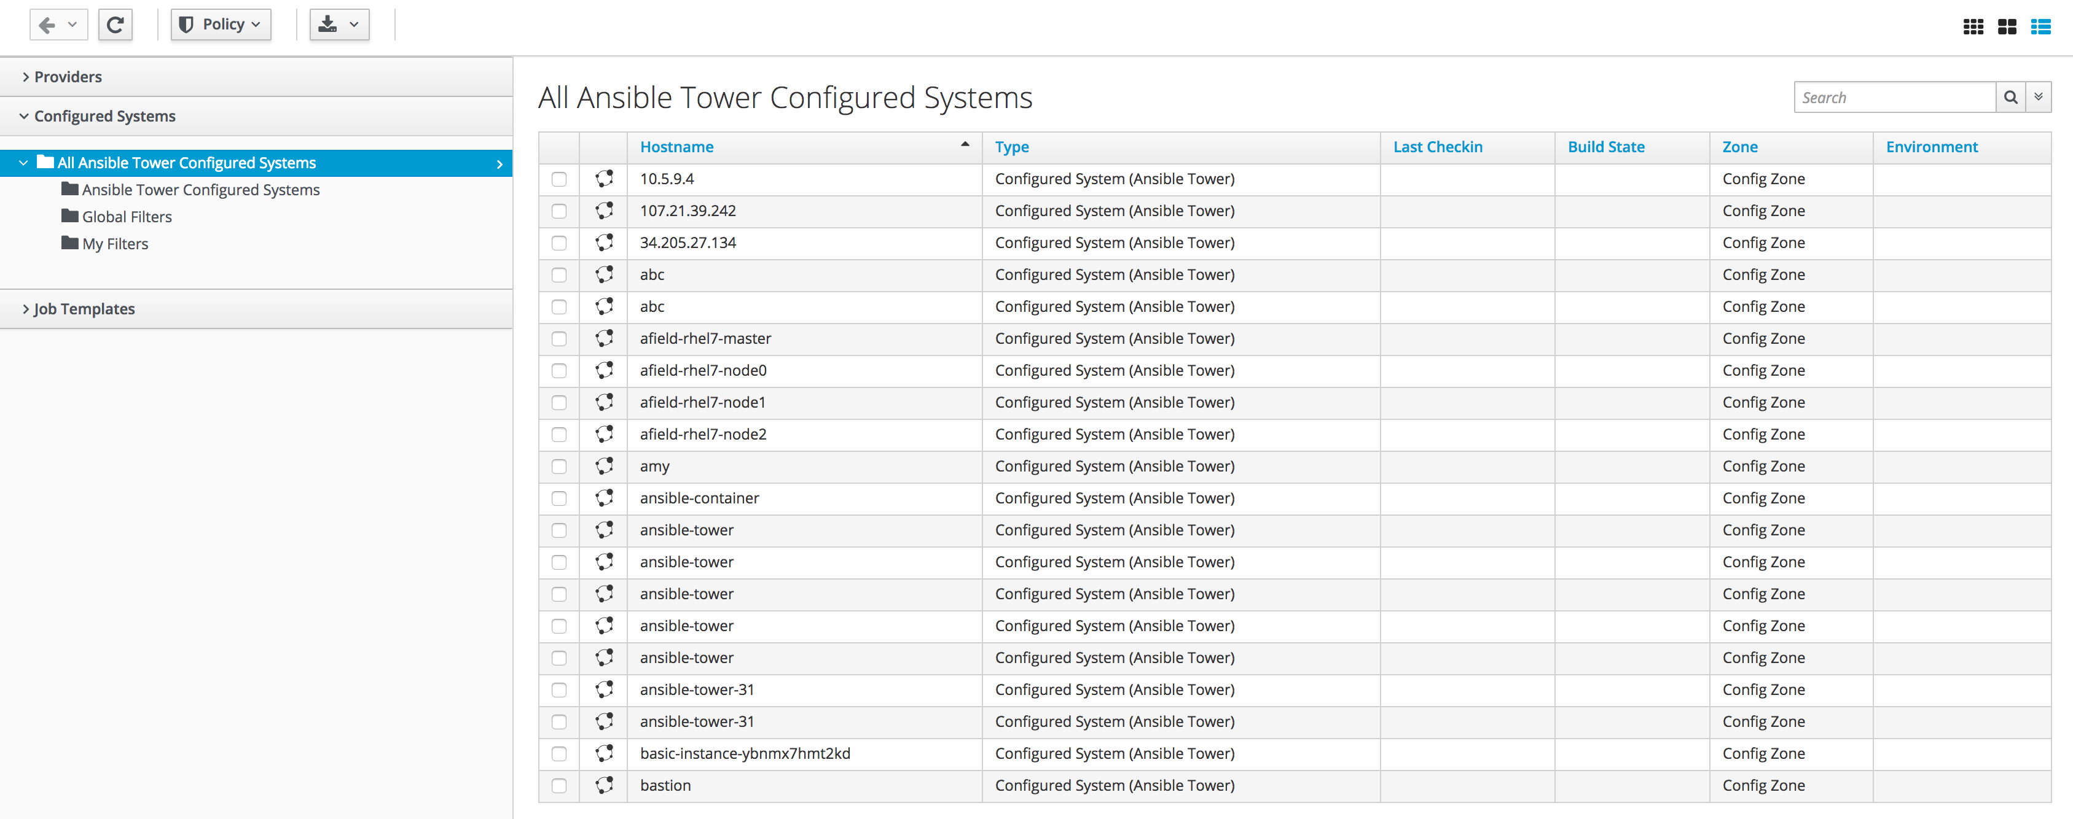Click the Hostname ascending sort arrow

[964, 145]
